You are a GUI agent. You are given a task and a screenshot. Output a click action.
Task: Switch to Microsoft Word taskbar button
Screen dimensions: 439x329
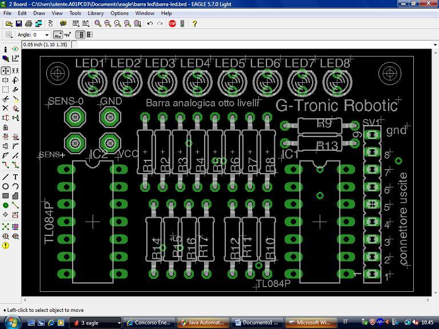tap(313, 323)
